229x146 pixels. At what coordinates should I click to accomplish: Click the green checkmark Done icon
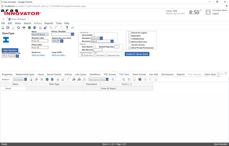click(x=72, y=28)
